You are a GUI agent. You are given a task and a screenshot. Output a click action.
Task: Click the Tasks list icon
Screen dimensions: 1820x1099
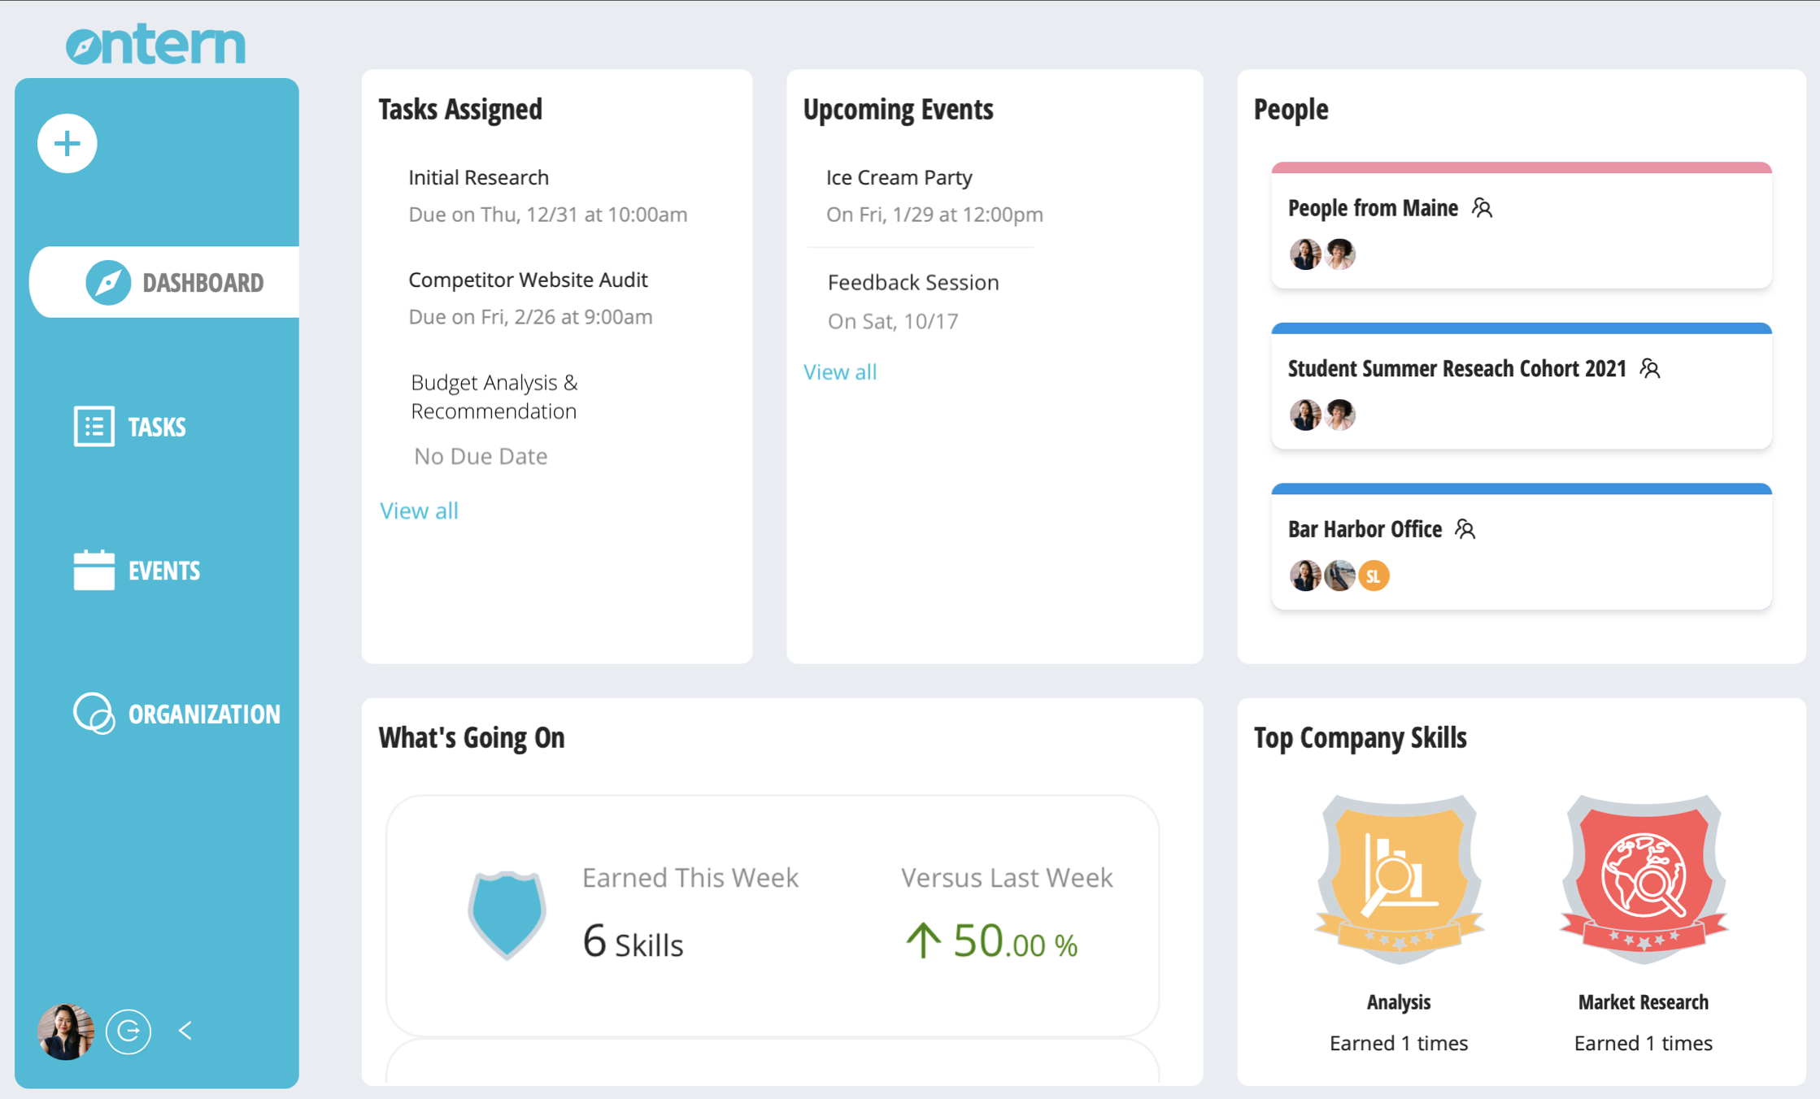94,426
